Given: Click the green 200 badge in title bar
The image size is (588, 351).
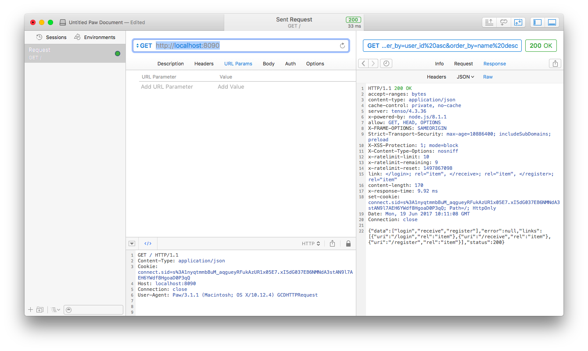Looking at the screenshot, I should pyautogui.click(x=353, y=20).
